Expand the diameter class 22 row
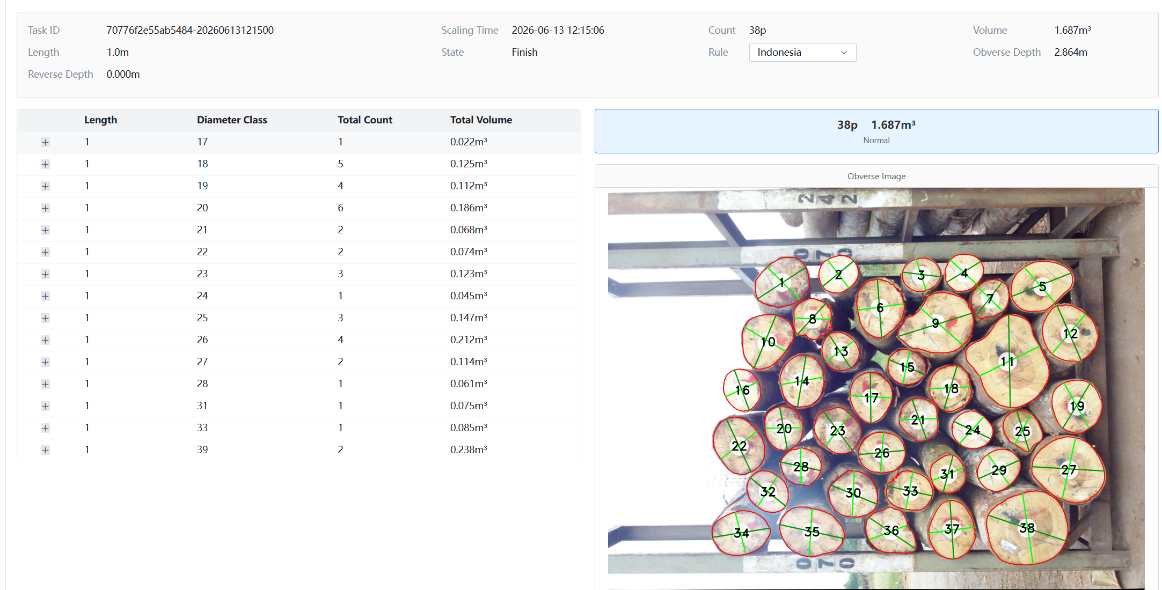The width and height of the screenshot is (1162, 590). [x=45, y=252]
